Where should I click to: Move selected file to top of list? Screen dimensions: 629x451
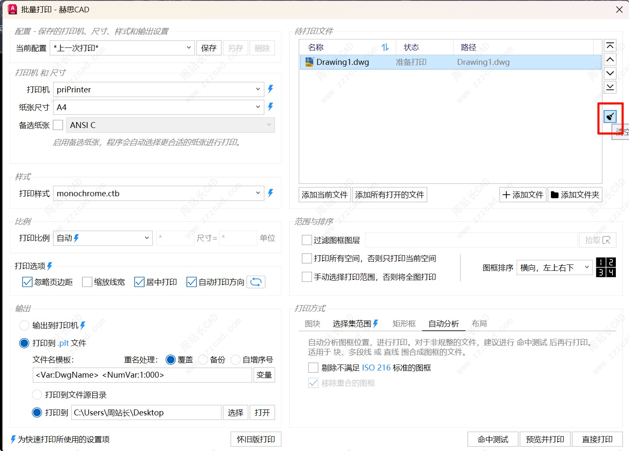(610, 46)
